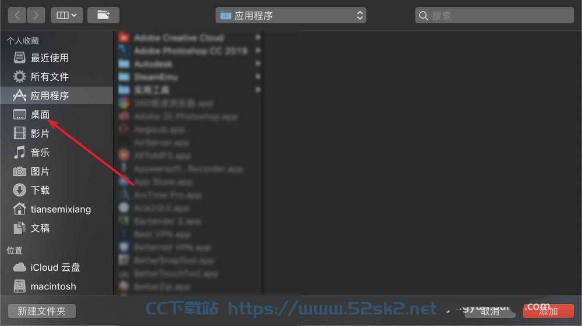Click the red 添加 button
This screenshot has width=582, height=326.
coord(548,311)
